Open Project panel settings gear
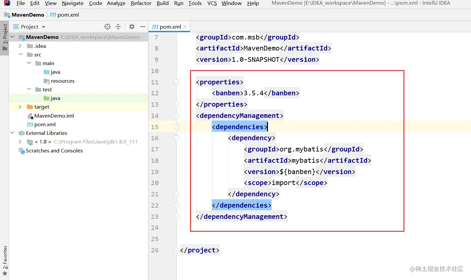471x280 pixels. coord(132,27)
